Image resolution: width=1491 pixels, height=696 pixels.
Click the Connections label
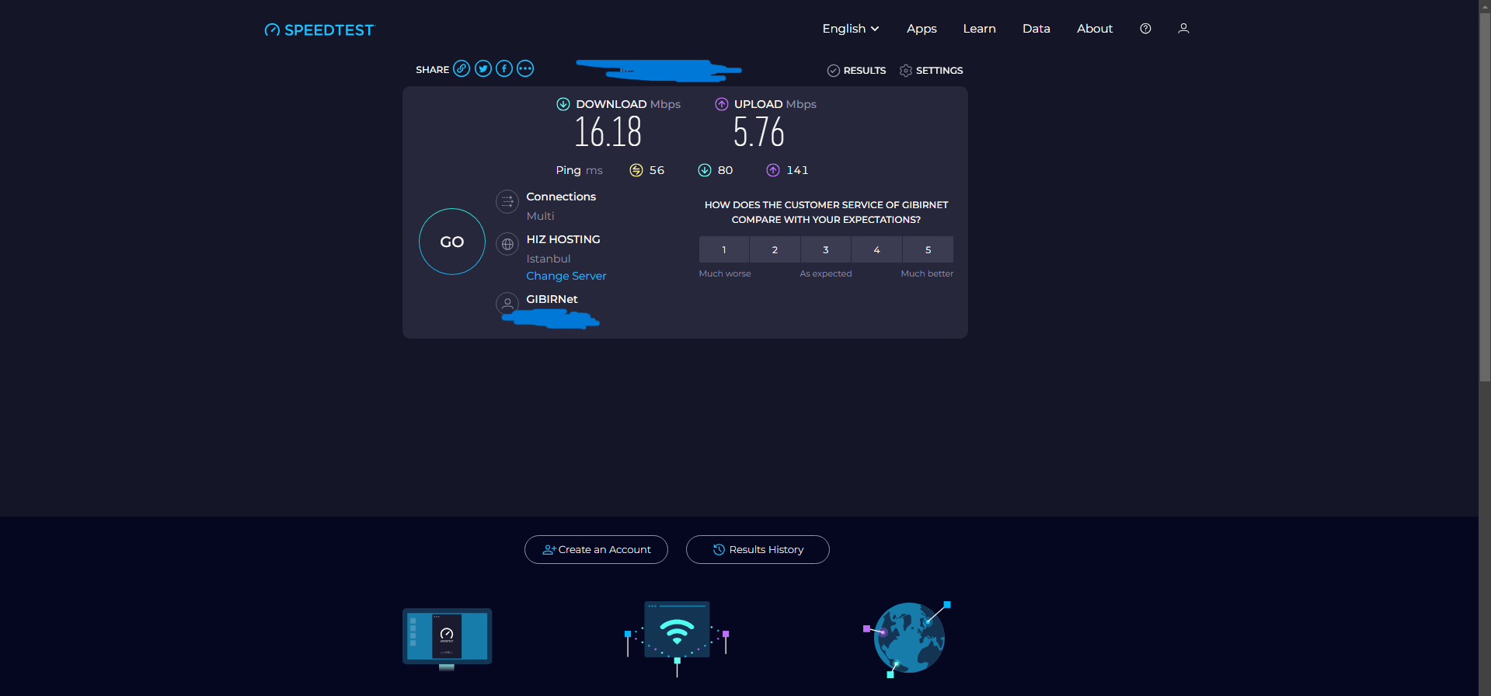pos(561,197)
